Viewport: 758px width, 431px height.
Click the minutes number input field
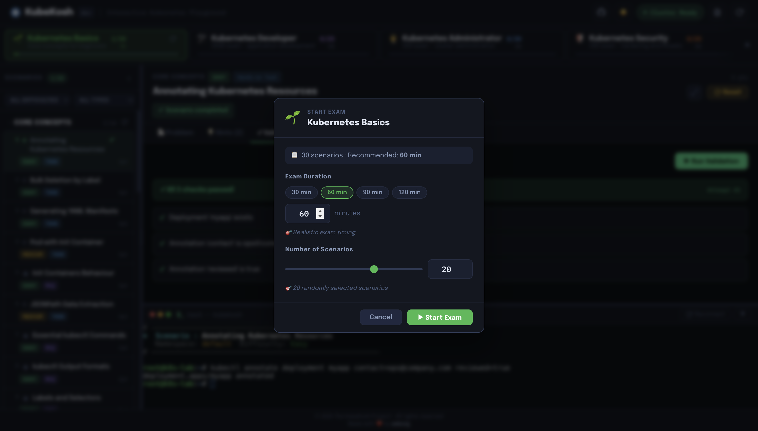click(x=307, y=213)
